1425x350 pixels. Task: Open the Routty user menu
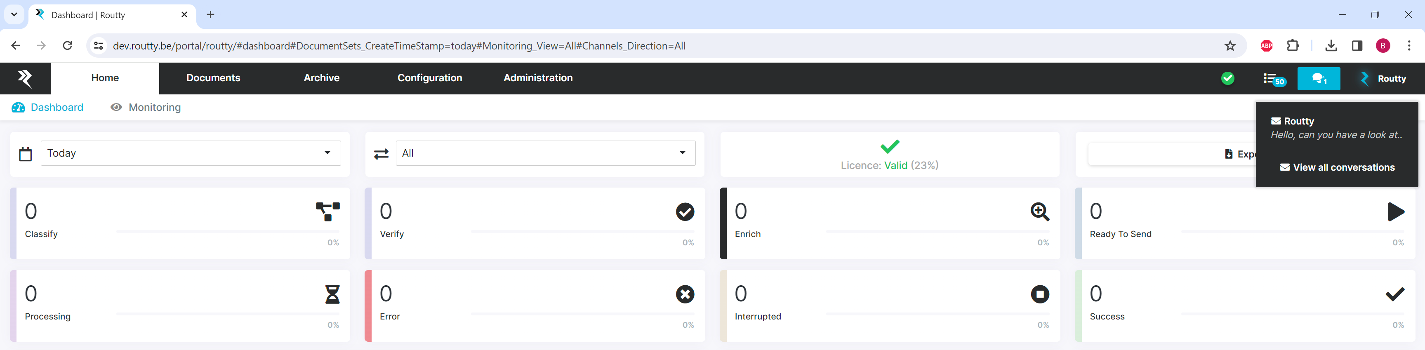pos(1383,78)
